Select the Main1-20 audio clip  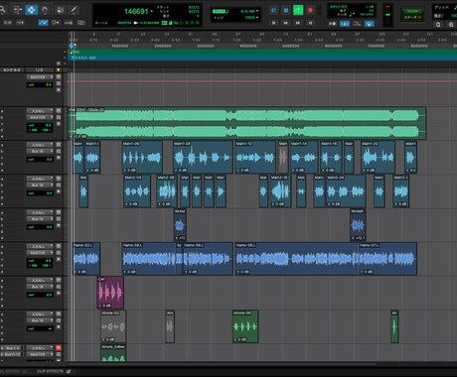click(378, 157)
